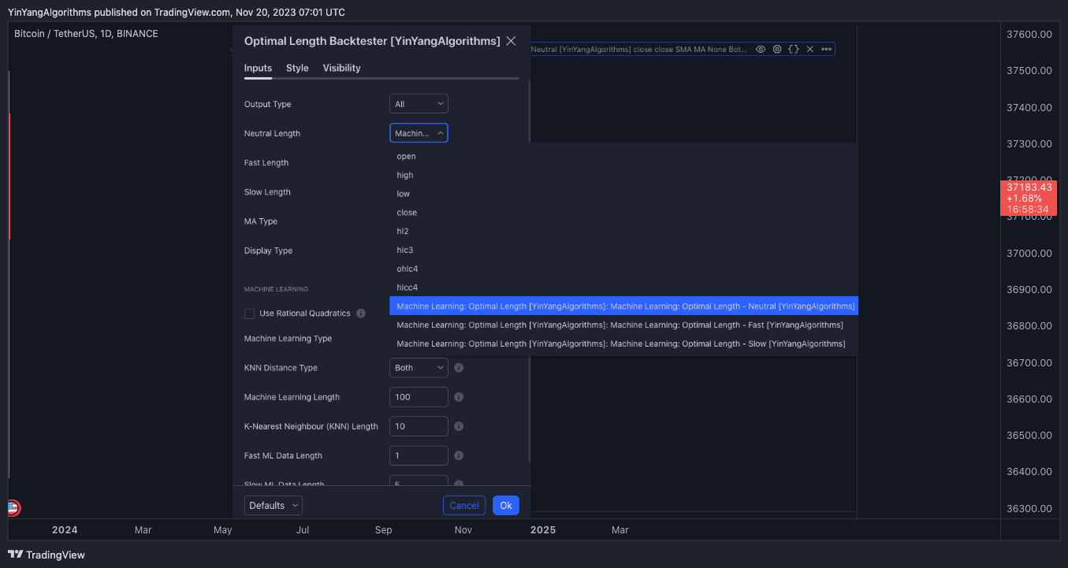The image size is (1068, 568).
Task: Click info icon beside KNN Distance Type
Action: click(459, 368)
